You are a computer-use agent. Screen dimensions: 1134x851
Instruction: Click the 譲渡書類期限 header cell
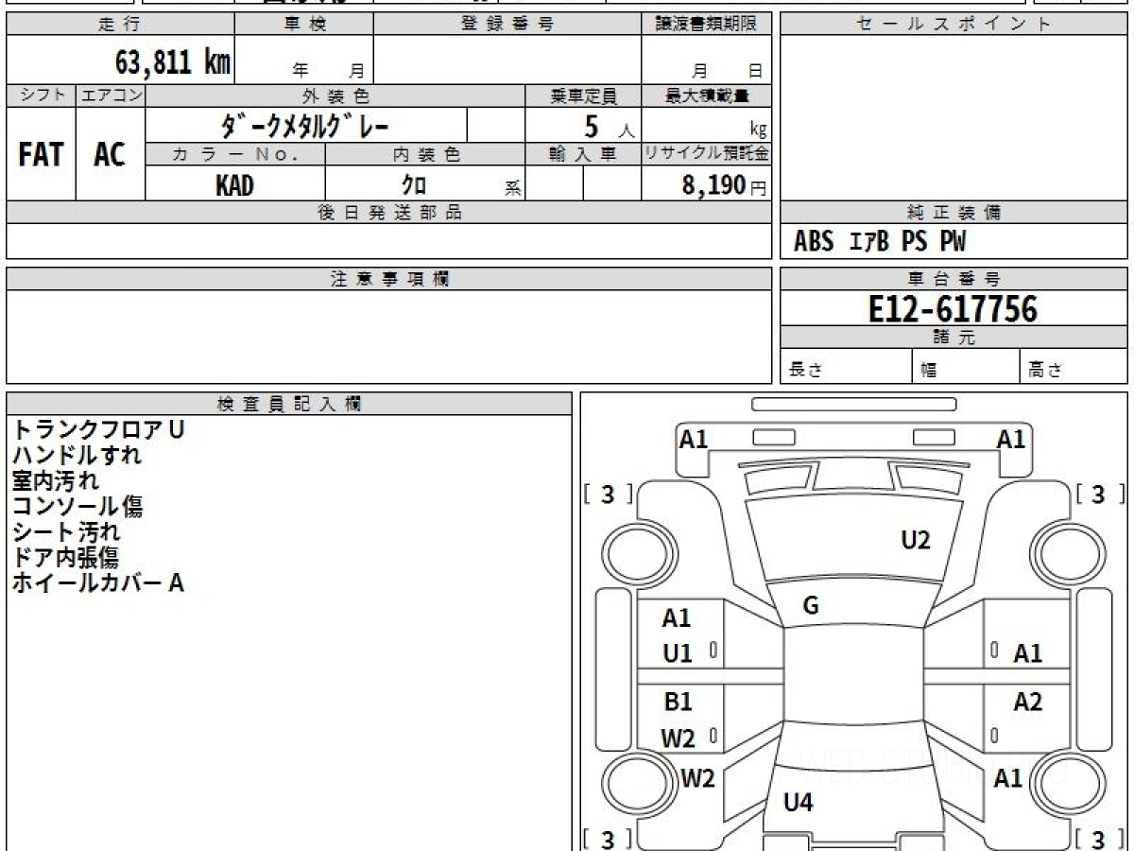coord(707,24)
